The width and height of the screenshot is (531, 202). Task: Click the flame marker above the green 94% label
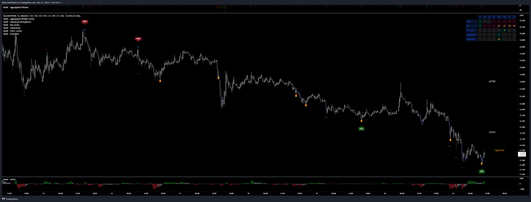(362, 120)
